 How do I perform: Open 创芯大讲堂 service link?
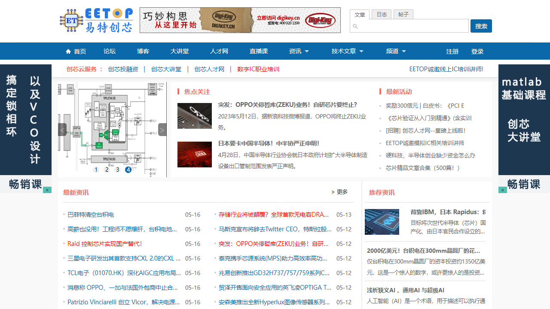tap(166, 69)
